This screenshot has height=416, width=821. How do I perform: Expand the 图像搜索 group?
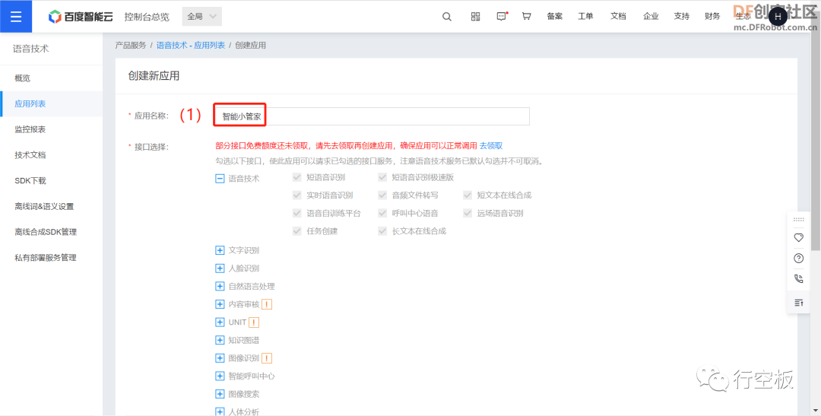220,394
